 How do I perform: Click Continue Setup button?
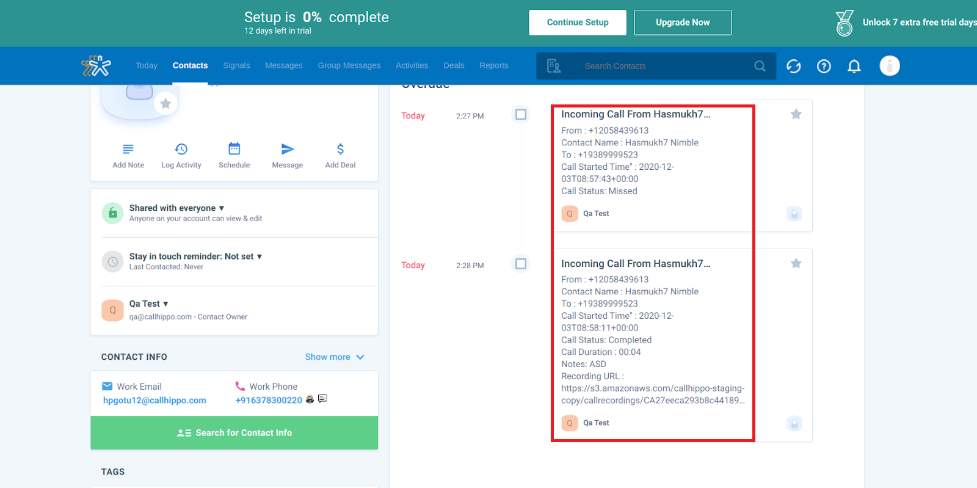(578, 23)
